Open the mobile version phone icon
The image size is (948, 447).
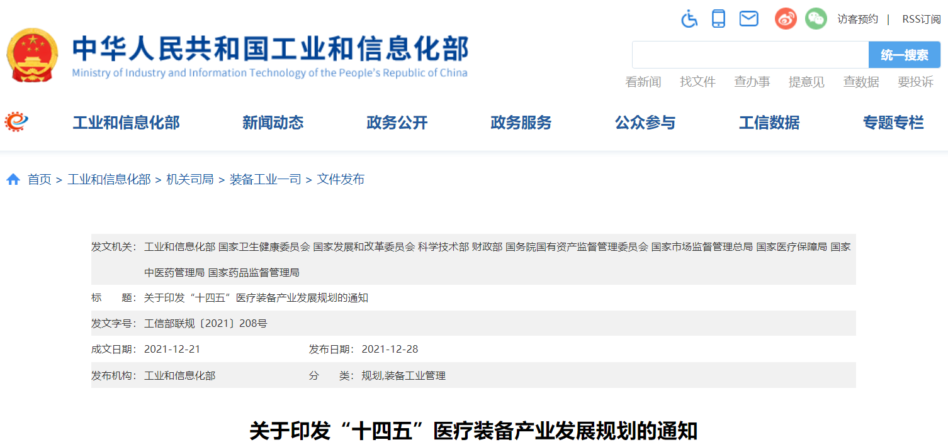click(718, 19)
